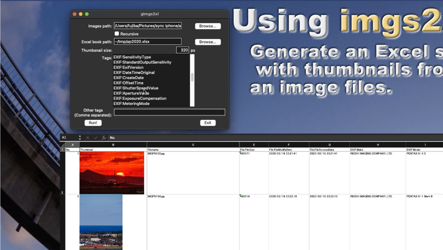The width and height of the screenshot is (443, 250).
Task: Click PENTAX K-3 II model cell
Action: click(x=425, y=173)
